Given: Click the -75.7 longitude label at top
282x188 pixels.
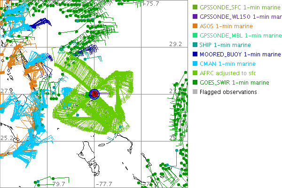Looking at the screenshot, I should pyautogui.click(x=151, y=4).
